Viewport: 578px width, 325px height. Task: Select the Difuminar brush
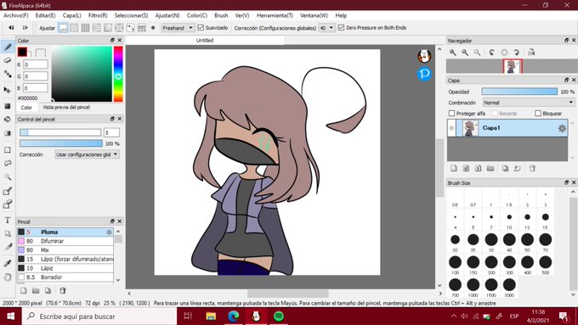point(65,241)
